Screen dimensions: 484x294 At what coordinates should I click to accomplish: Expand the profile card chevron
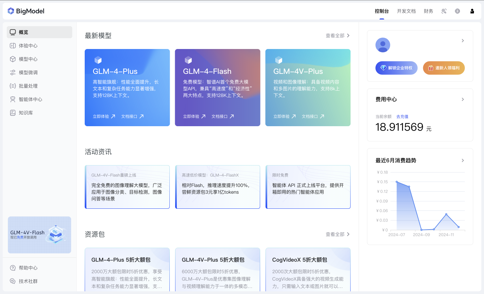tap(463, 41)
